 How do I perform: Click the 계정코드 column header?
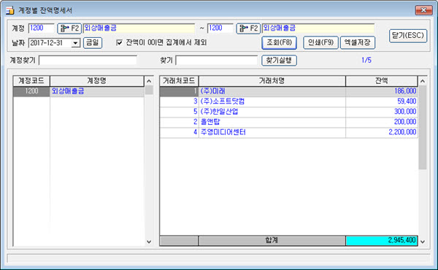31,81
